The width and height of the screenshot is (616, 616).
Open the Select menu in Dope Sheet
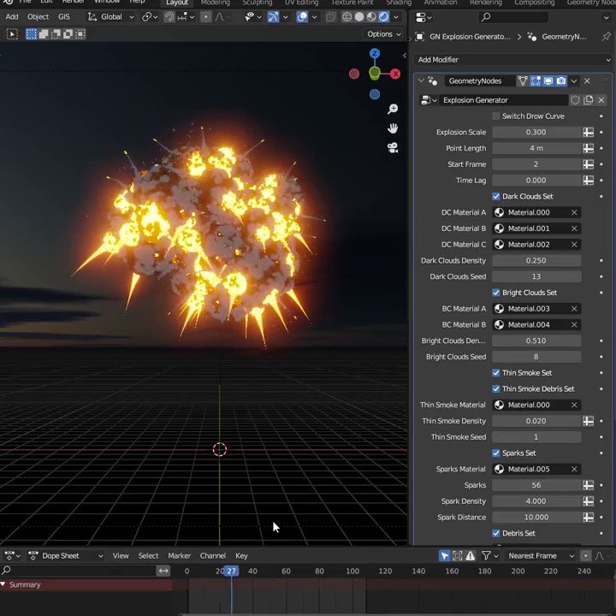148,555
